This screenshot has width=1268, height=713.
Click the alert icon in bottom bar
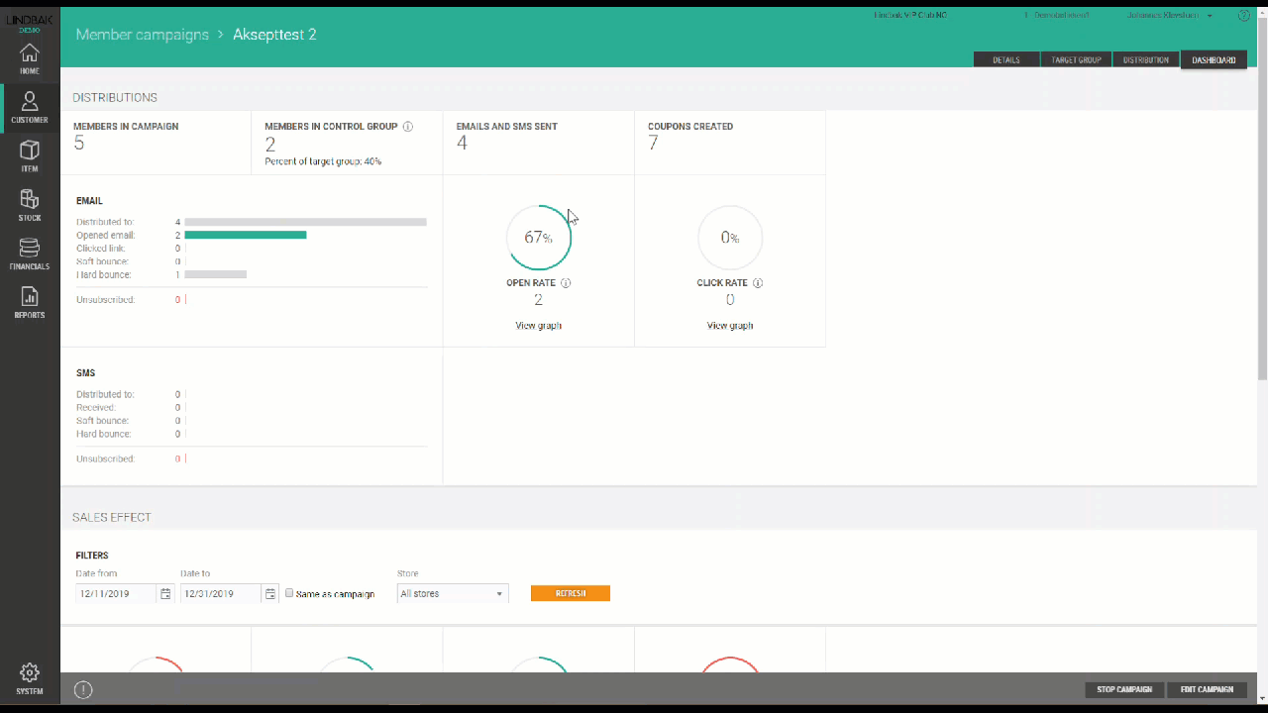83,690
